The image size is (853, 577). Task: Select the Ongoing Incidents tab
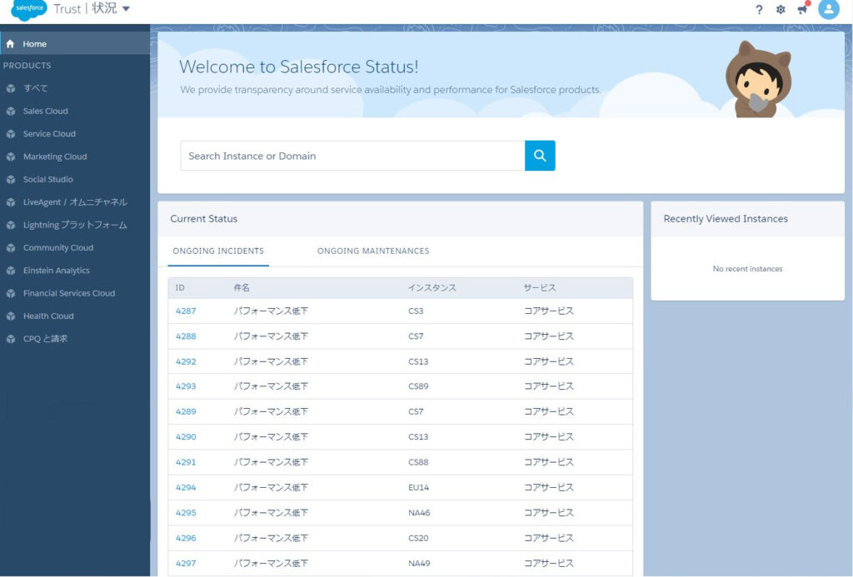218,251
